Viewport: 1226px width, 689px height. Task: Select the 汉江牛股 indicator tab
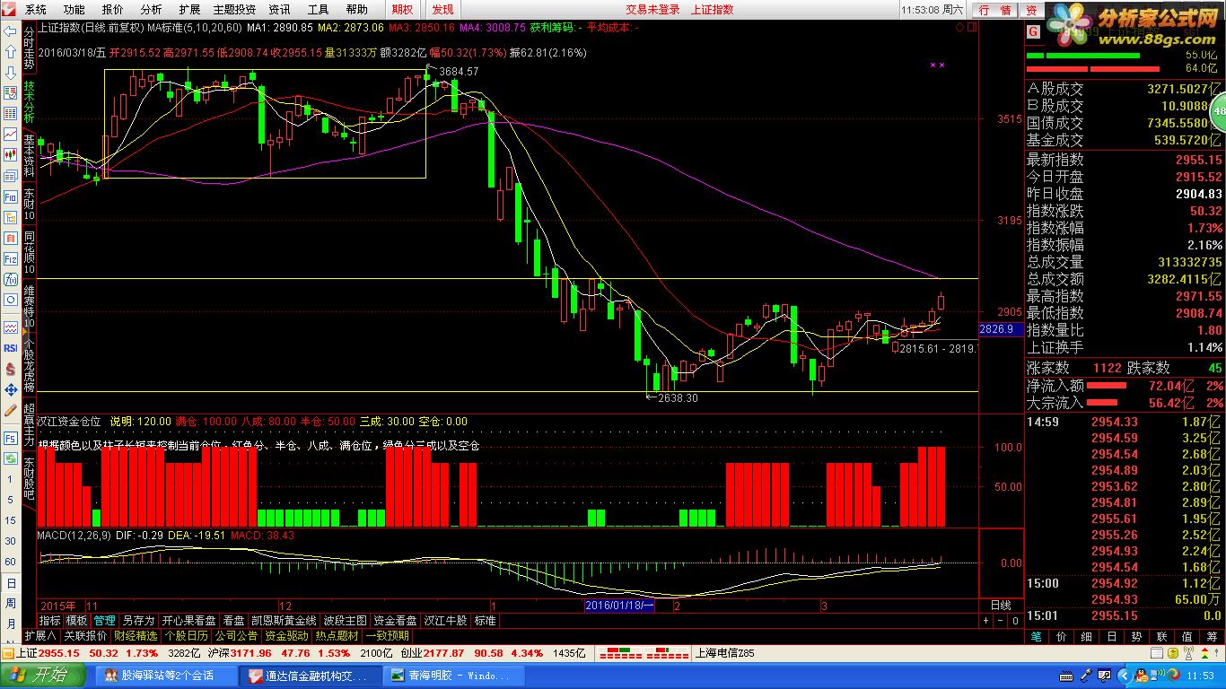(446, 620)
